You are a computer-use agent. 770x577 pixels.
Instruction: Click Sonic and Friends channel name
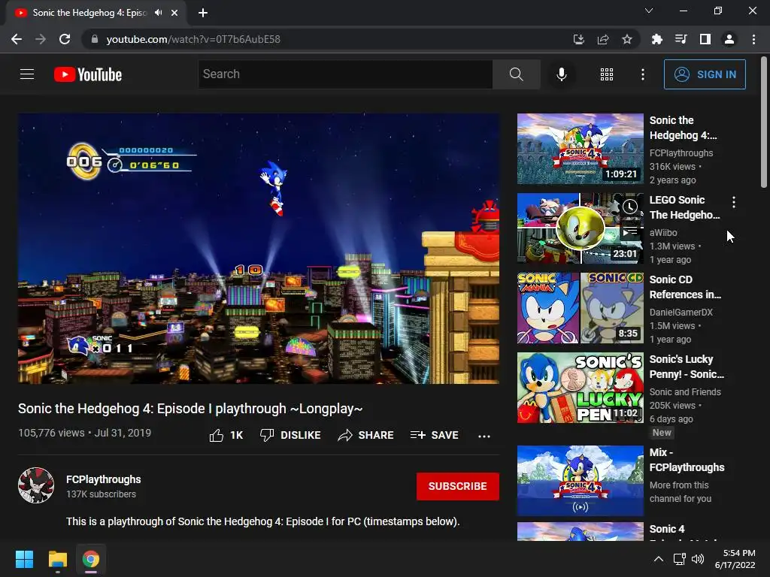tap(685, 391)
